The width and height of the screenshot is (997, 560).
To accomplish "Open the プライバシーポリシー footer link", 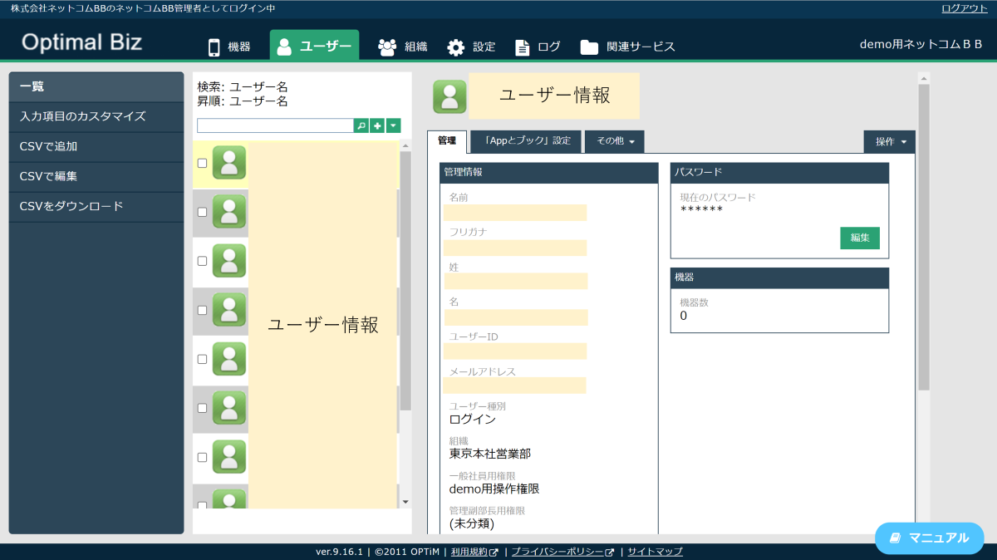I will (562, 552).
